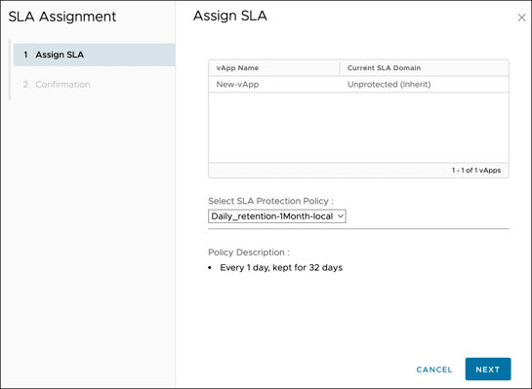Close the SLA Assignment dialog
The height and width of the screenshot is (389, 532).
[x=521, y=18]
